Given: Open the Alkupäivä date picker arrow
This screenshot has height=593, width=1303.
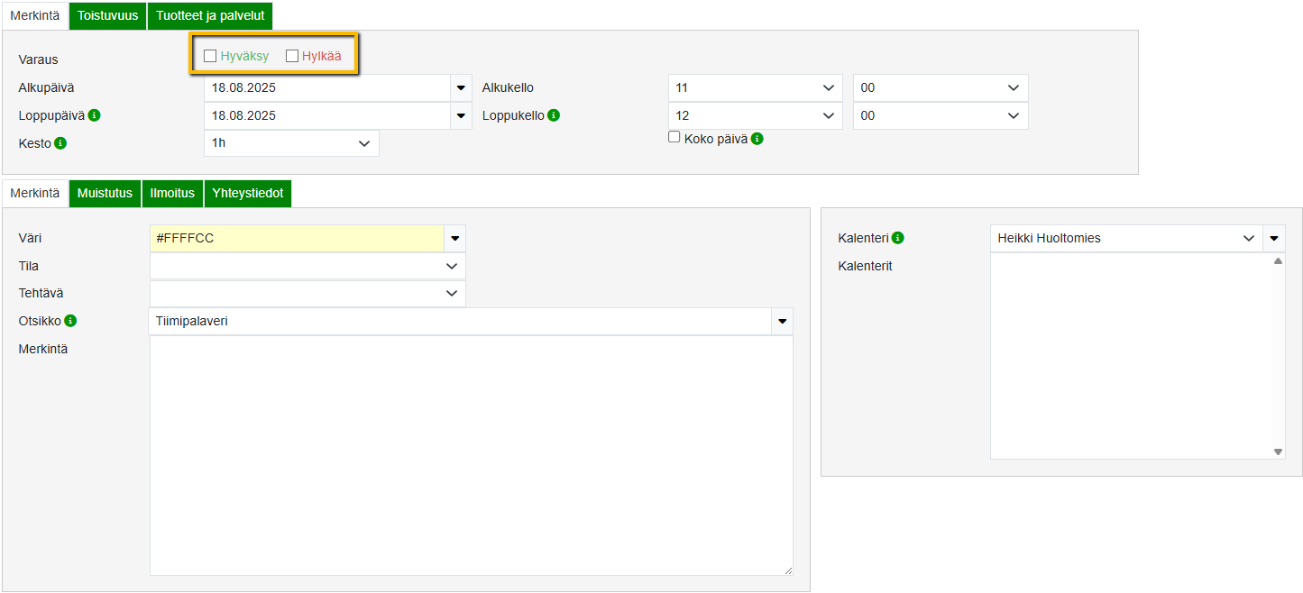Looking at the screenshot, I should tap(461, 88).
